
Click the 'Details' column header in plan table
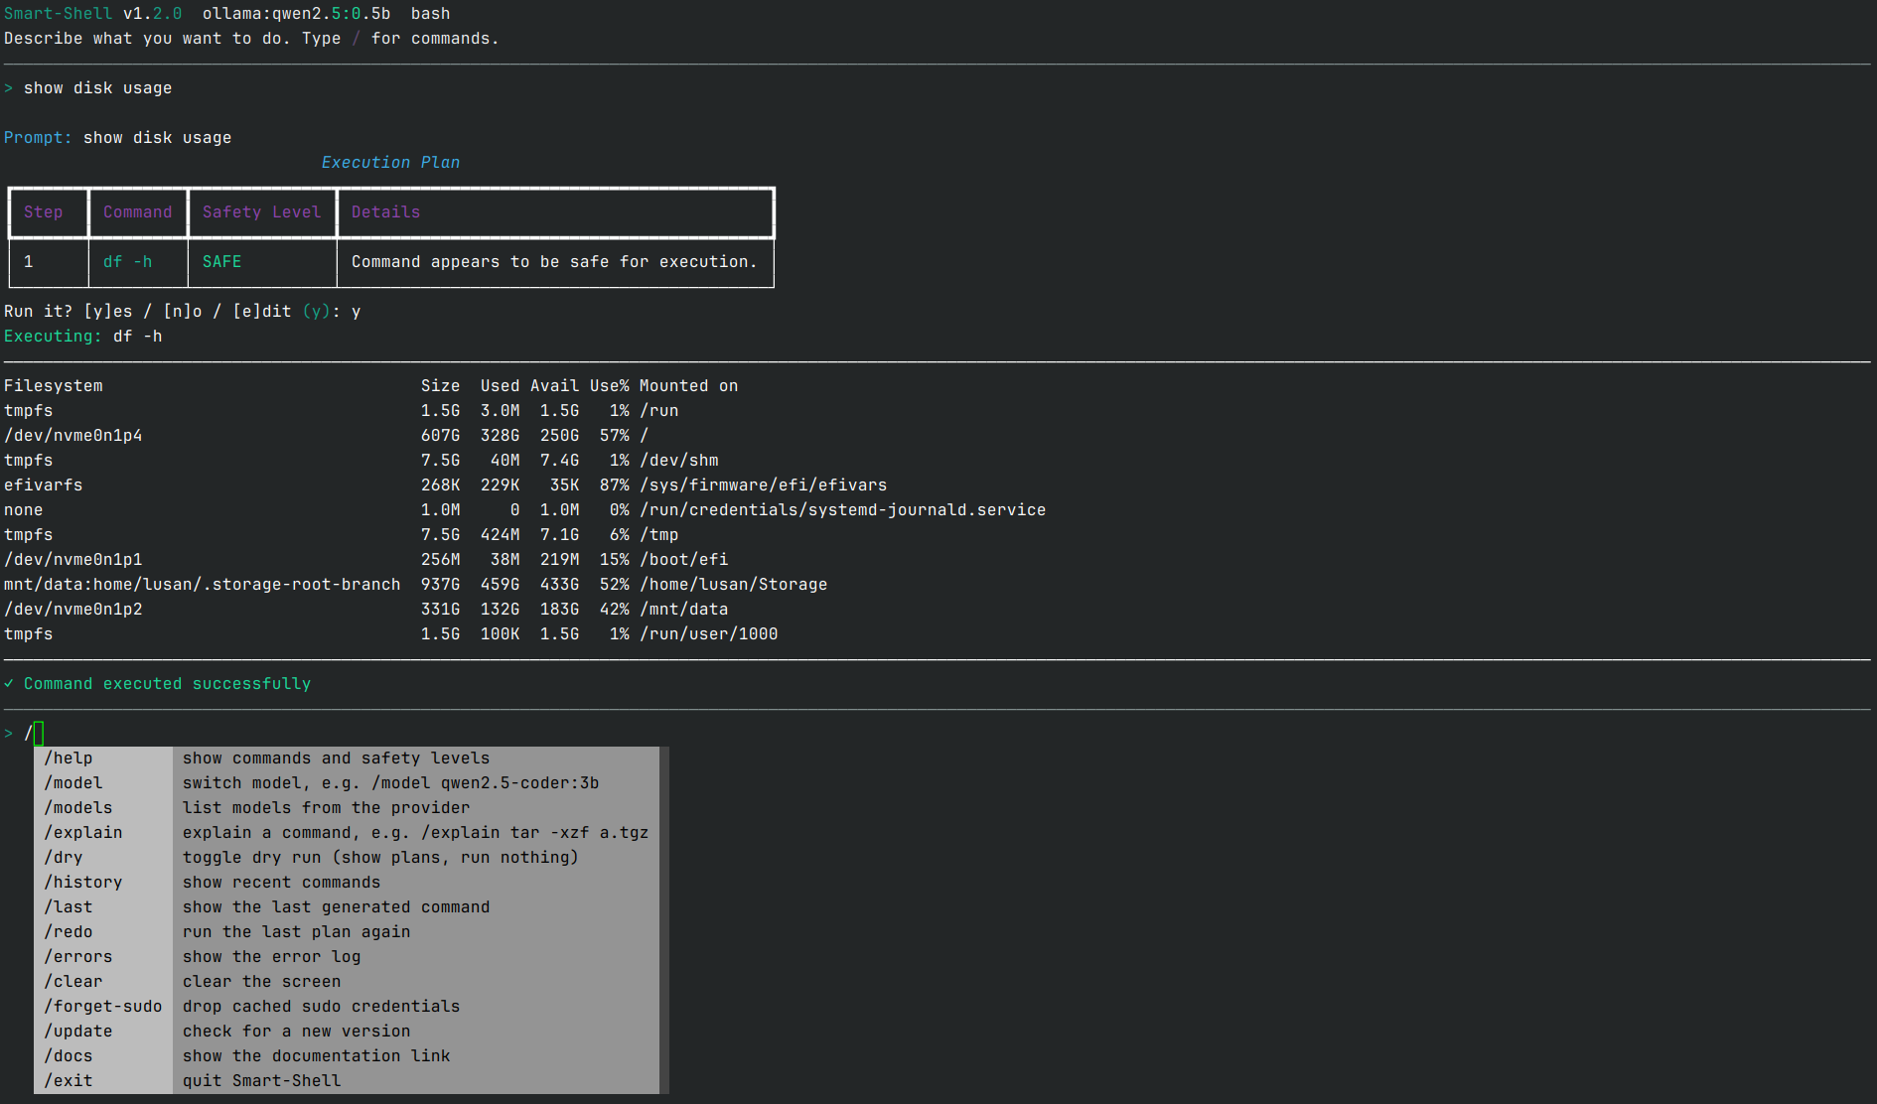386,212
